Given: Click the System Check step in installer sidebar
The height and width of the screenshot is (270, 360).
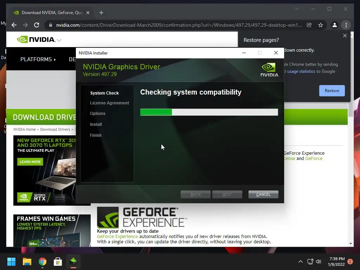Looking at the screenshot, I should (x=104, y=93).
